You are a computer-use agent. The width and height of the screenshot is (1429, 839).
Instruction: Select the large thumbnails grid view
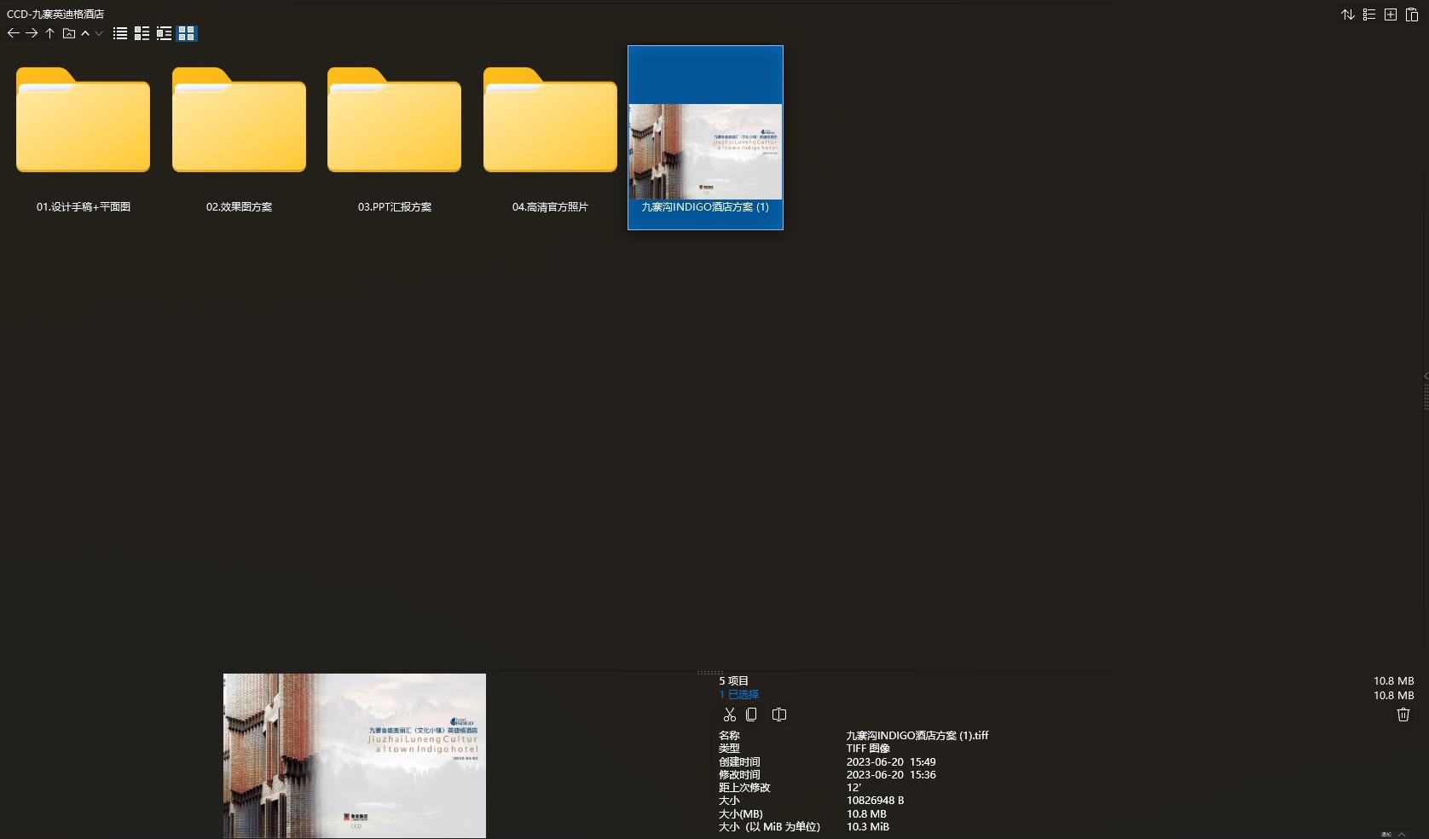pyautogui.click(x=186, y=33)
